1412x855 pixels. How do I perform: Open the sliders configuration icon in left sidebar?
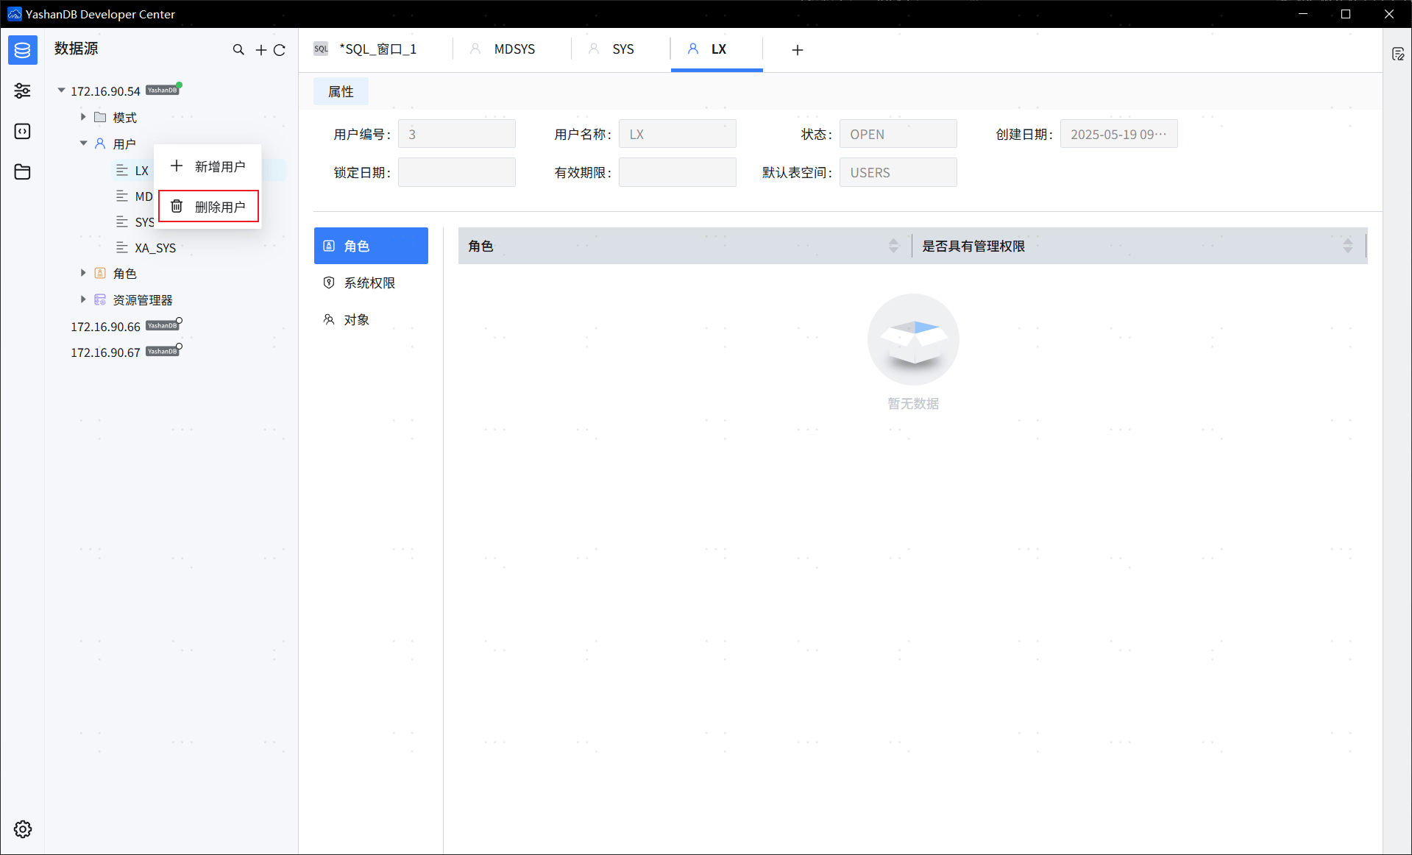point(22,91)
